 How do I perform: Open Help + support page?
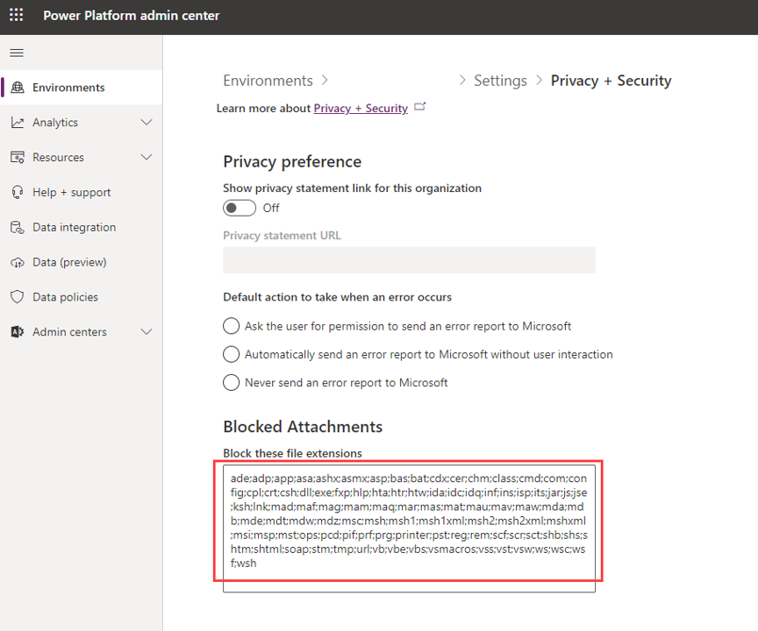coord(82,192)
